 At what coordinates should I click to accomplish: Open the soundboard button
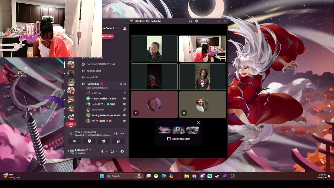118,141
